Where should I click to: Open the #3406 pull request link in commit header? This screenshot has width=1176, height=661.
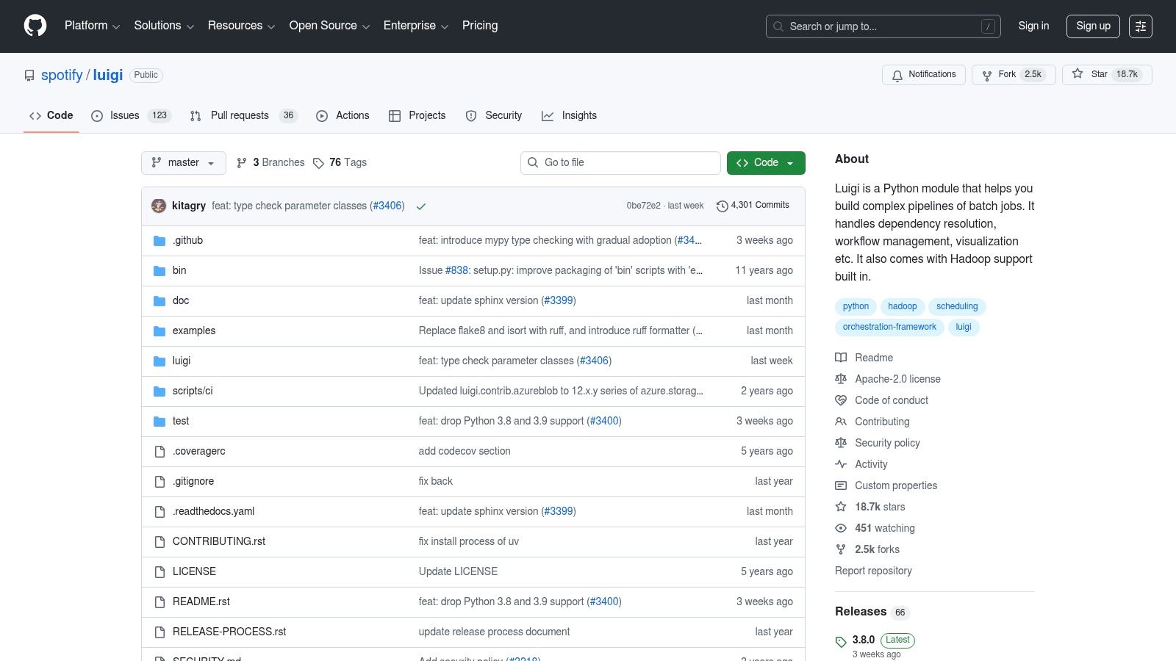tap(387, 206)
